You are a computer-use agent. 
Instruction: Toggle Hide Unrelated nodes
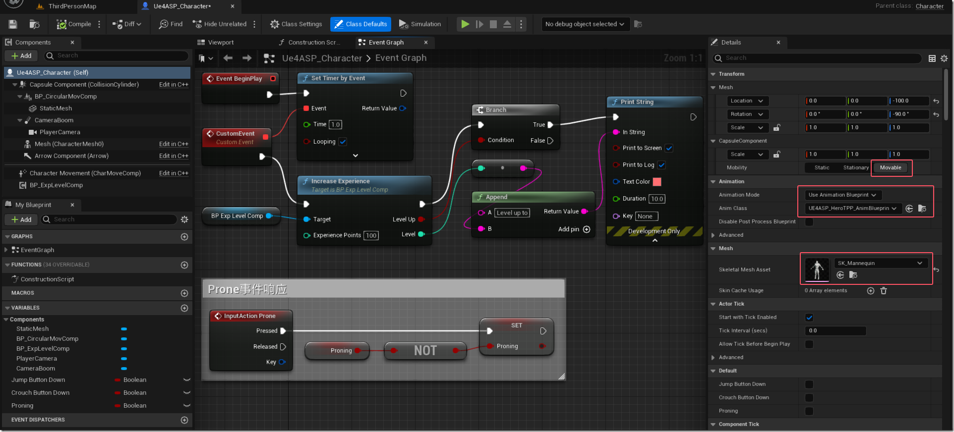tap(220, 24)
